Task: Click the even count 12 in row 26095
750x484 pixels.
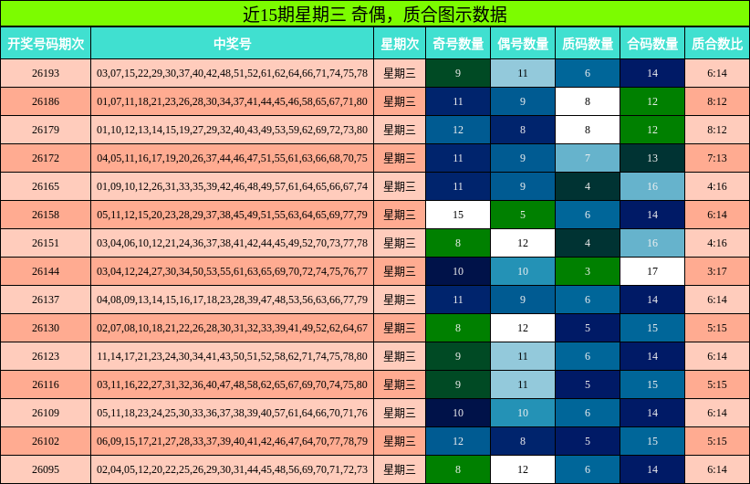Action: pyautogui.click(x=523, y=469)
